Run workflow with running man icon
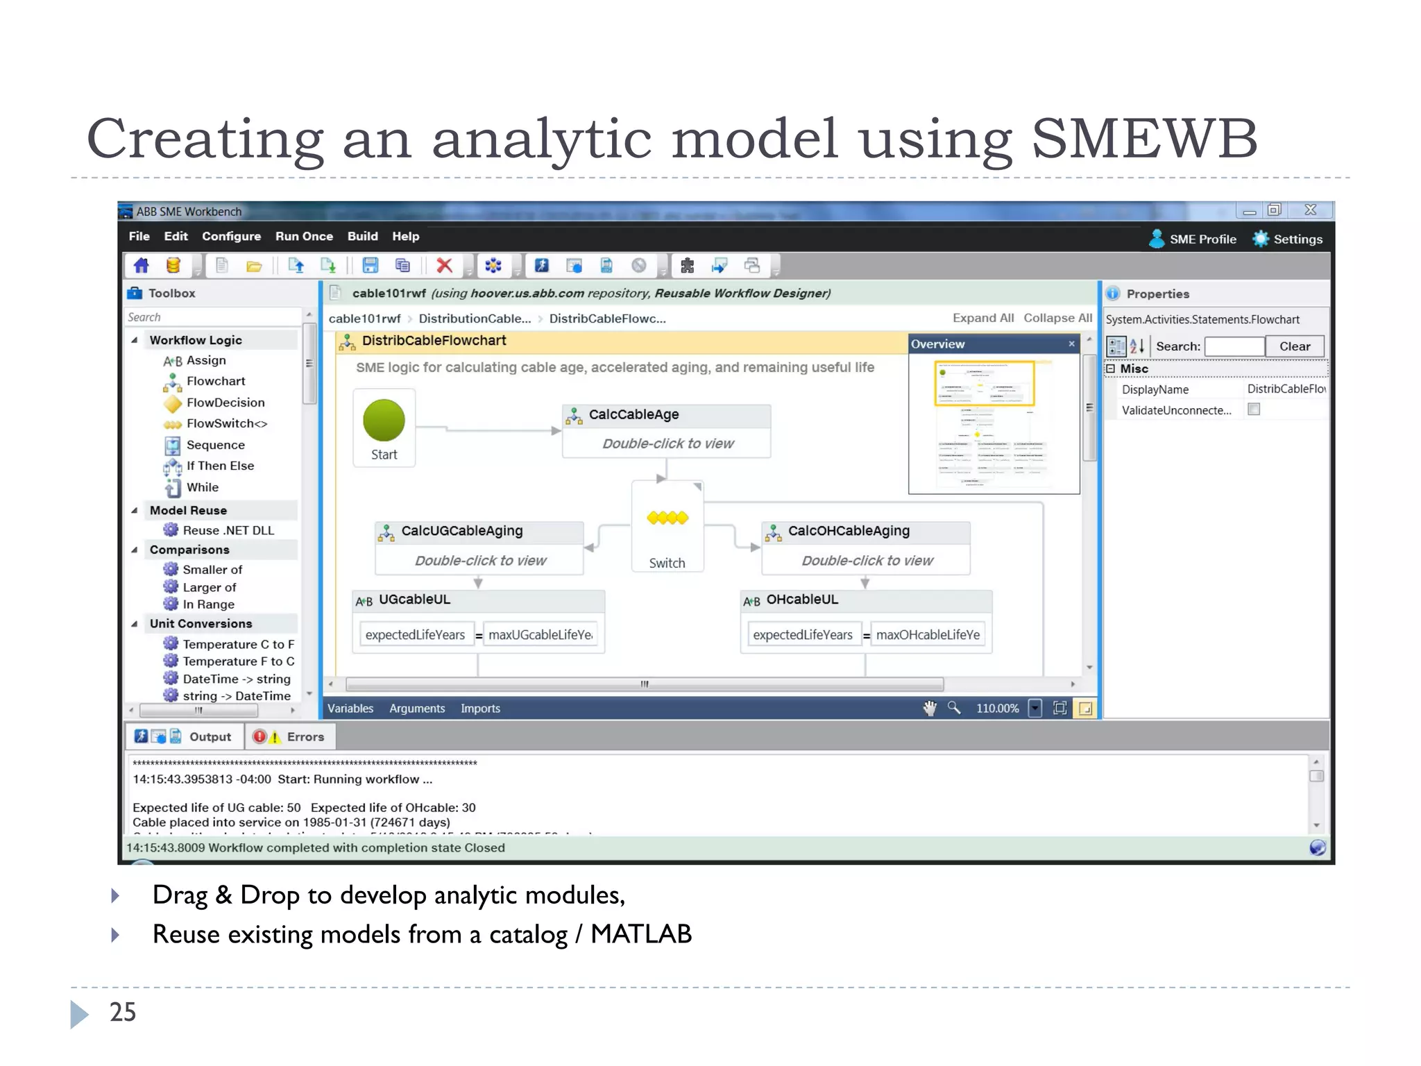 click(541, 265)
